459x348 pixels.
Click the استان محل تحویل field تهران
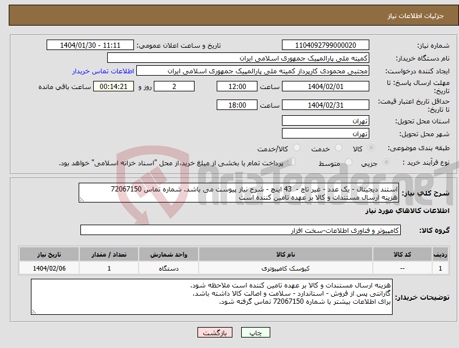[325, 121]
